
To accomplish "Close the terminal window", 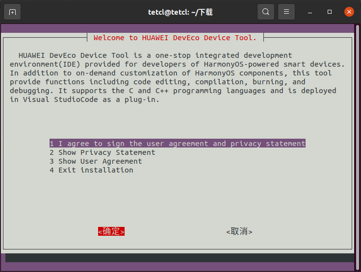I will [349, 12].
